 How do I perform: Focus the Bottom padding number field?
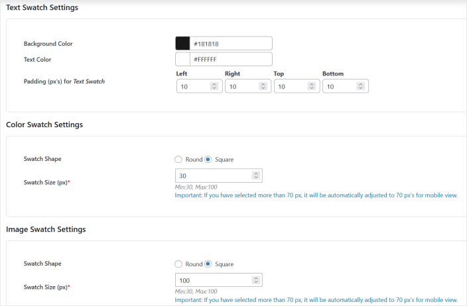[339, 86]
